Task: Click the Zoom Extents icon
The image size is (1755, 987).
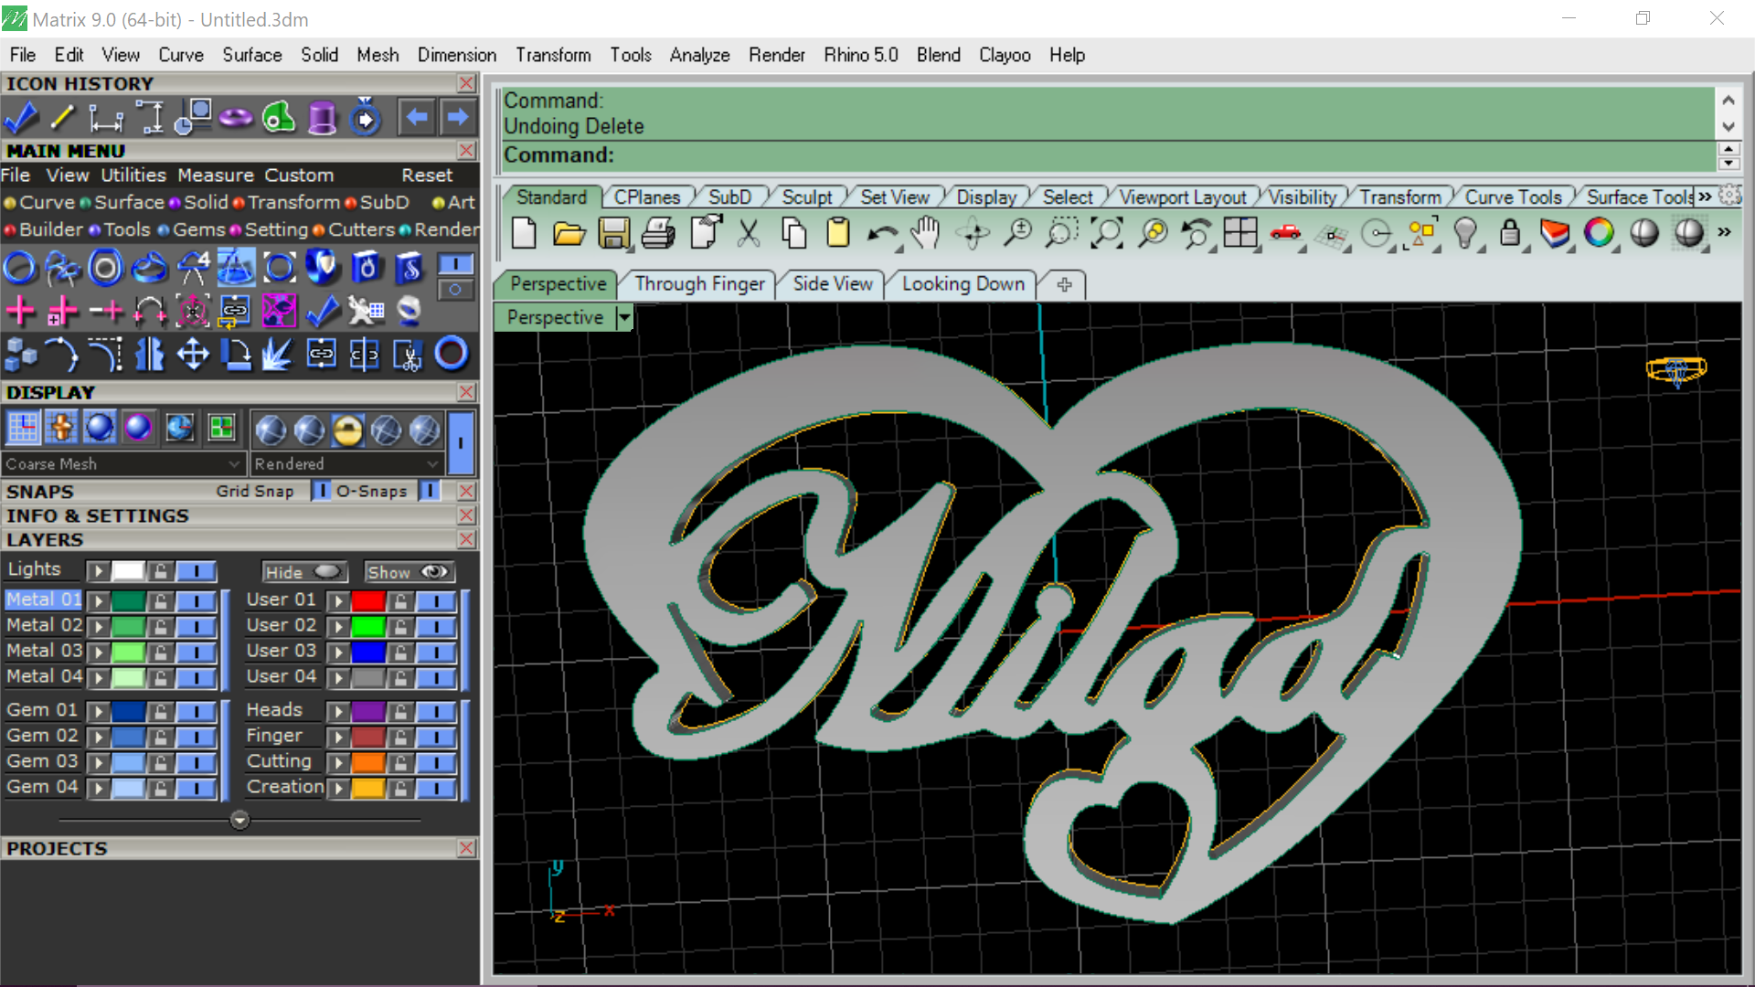Action: tap(1106, 234)
